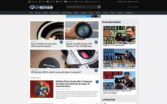Screen dimensions: 167x104
Task: Click the 'FEATURED VIDEOS' heading
Action: point(111,22)
